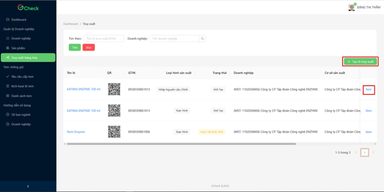Click the Truy xuất hàng hóa share icon

pos(8,58)
